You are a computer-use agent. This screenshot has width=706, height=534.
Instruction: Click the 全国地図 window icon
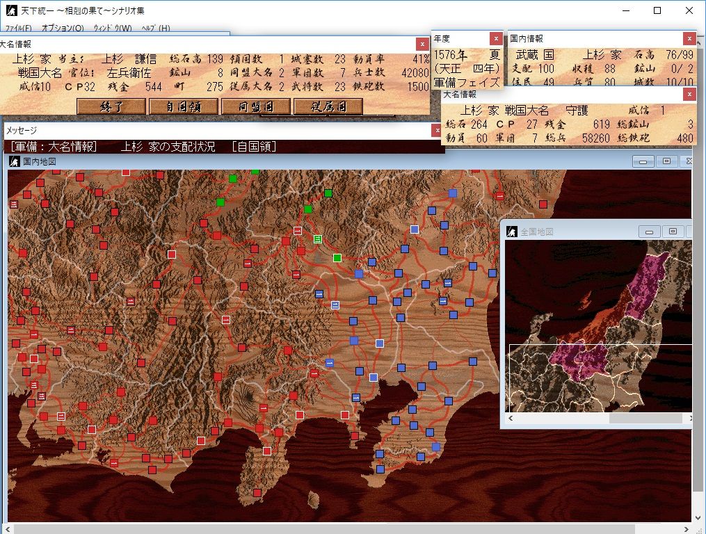[511, 232]
